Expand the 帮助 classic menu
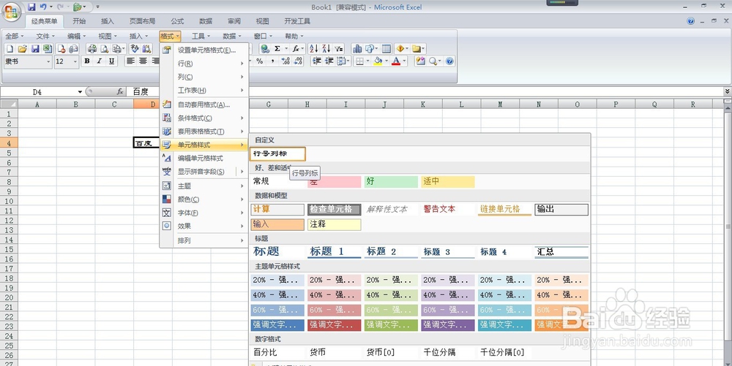 click(294, 36)
